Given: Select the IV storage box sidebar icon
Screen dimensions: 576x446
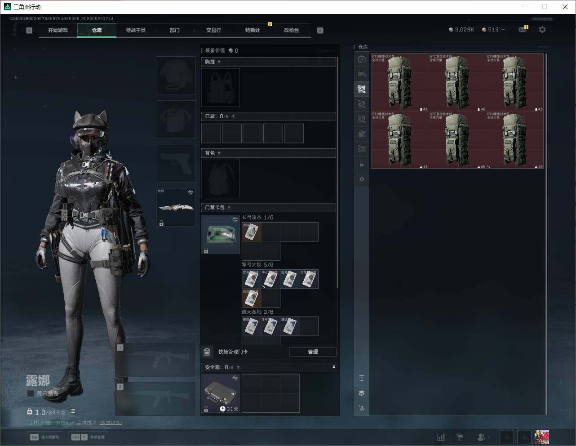Looking at the screenshot, I should point(362,134).
